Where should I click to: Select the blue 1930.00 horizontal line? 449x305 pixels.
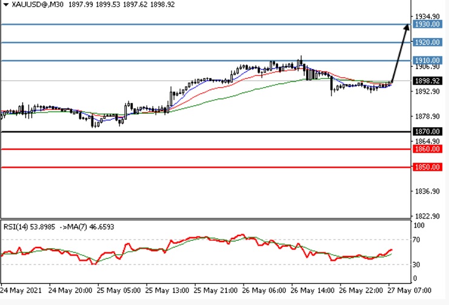click(205, 24)
